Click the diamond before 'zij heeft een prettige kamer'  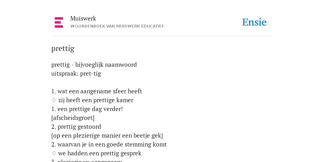point(54,100)
